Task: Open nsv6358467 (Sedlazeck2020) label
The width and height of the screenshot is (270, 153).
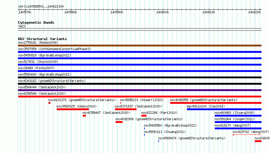Action: click(x=106, y=113)
